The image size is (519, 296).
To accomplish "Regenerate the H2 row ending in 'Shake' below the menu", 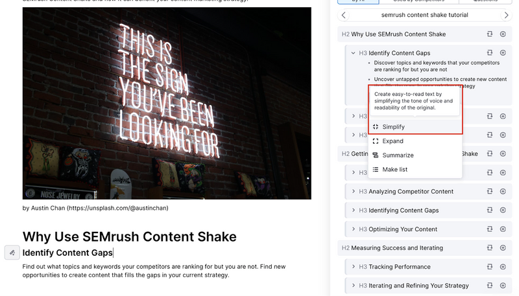I will click(490, 154).
